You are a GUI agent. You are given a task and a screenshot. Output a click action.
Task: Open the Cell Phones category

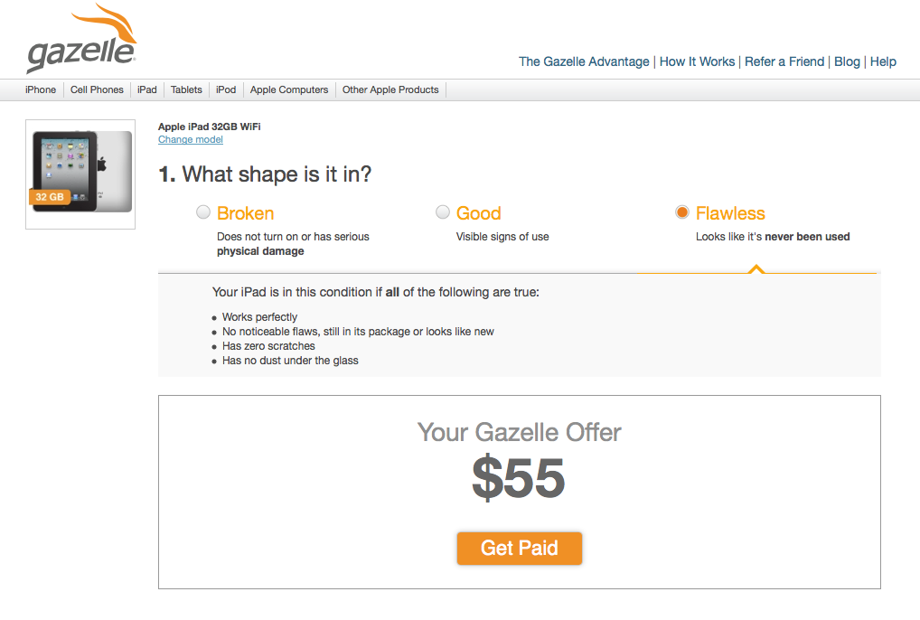(x=97, y=89)
